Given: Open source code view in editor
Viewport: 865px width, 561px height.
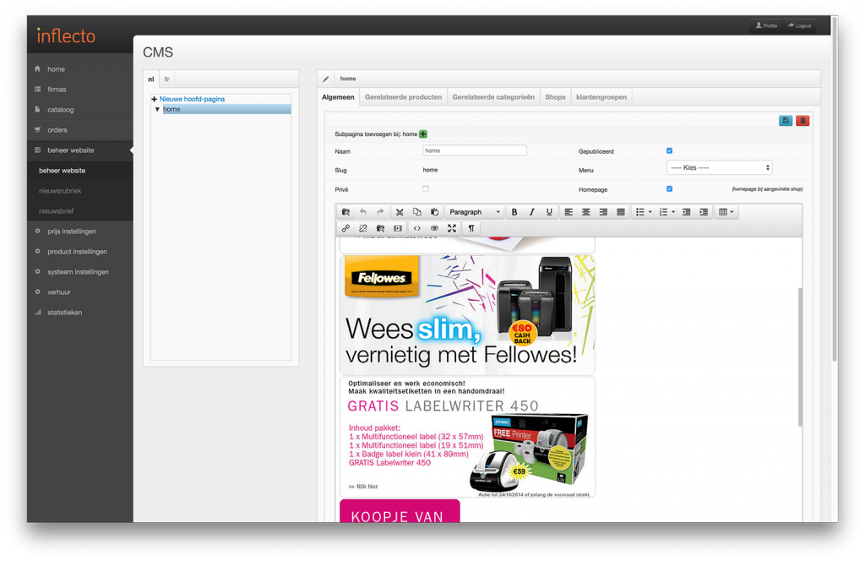Looking at the screenshot, I should tap(416, 228).
